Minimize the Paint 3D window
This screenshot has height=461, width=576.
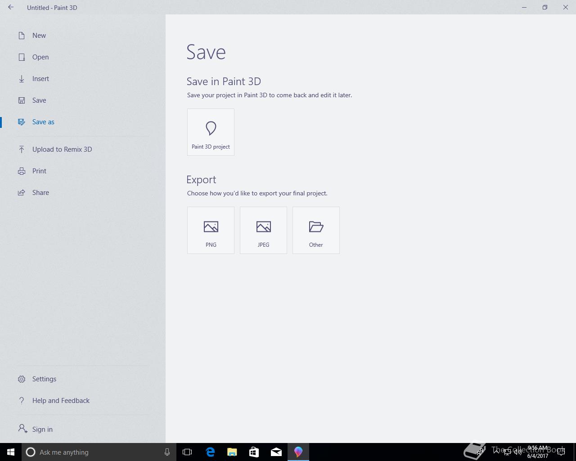(524, 7)
